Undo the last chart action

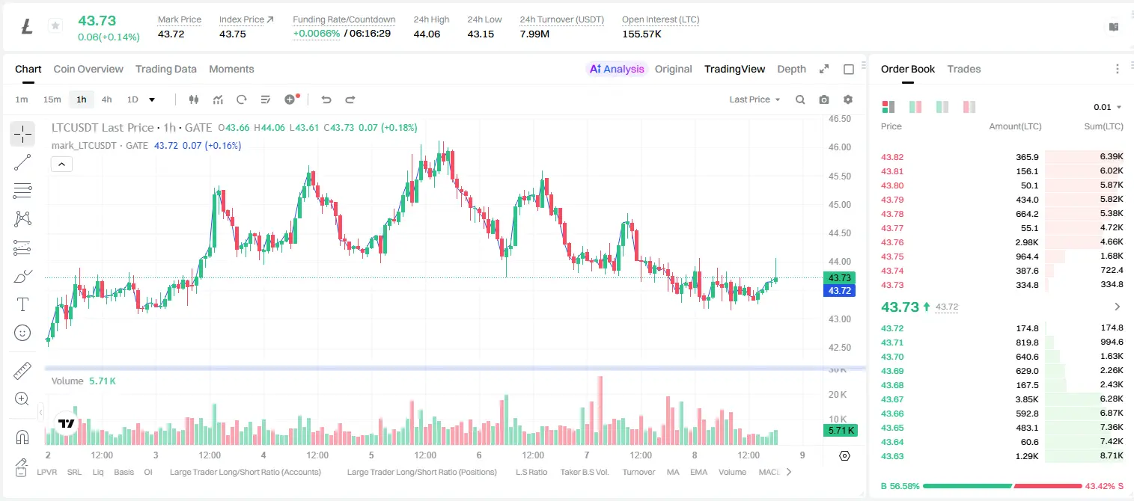coord(326,99)
